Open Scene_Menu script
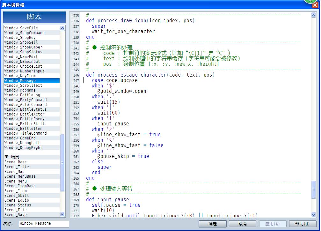This screenshot has height=231, width=321. pos(32,181)
